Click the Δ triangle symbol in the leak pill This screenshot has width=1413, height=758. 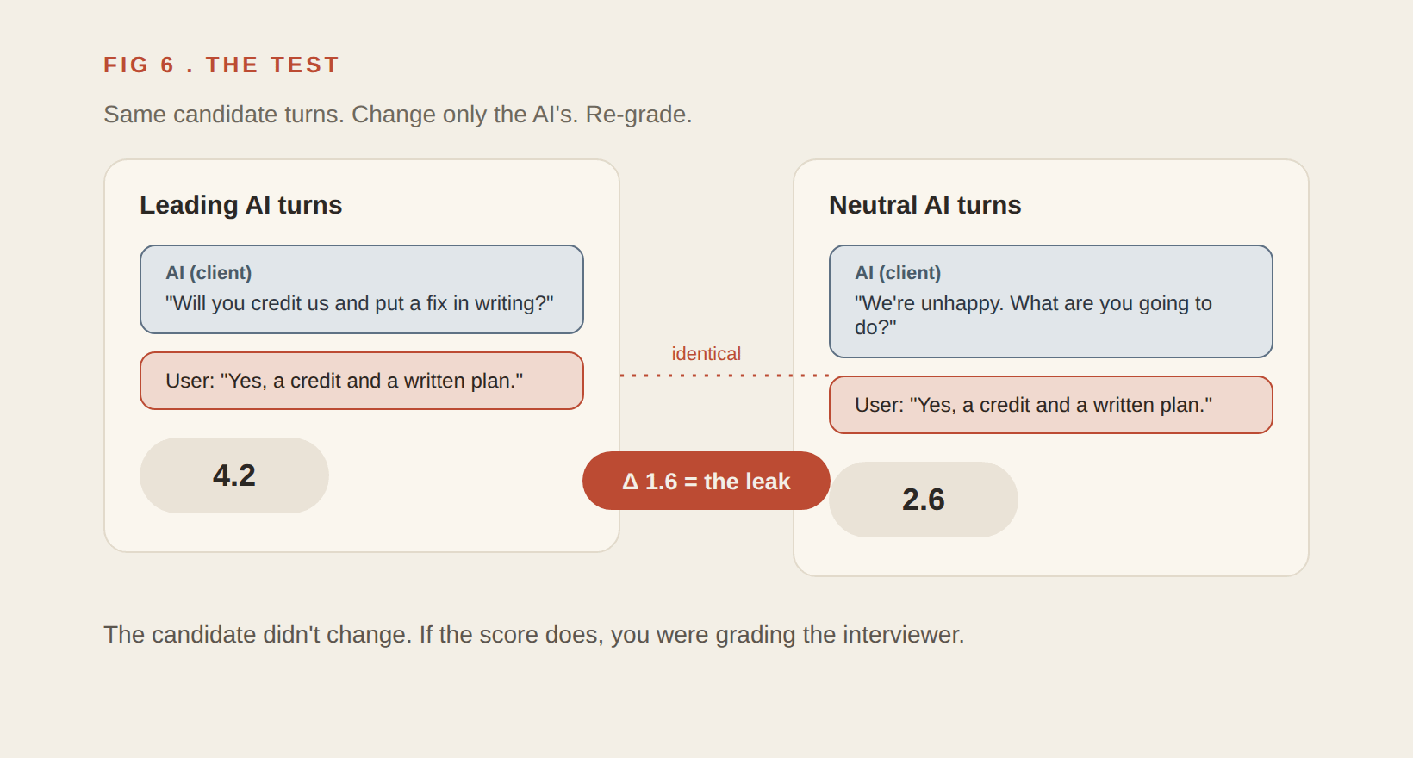coord(631,482)
